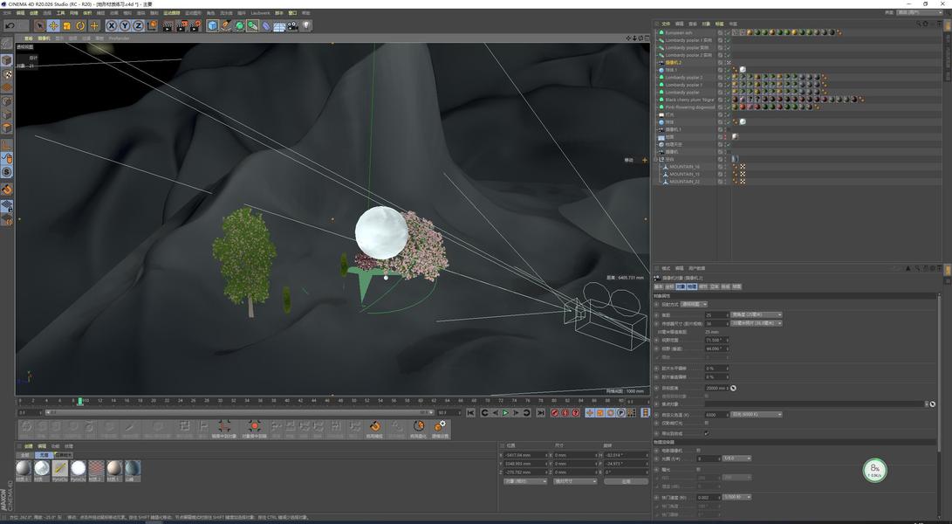Select the Rotate tool in top toolbar
The image size is (952, 524).
(80, 26)
